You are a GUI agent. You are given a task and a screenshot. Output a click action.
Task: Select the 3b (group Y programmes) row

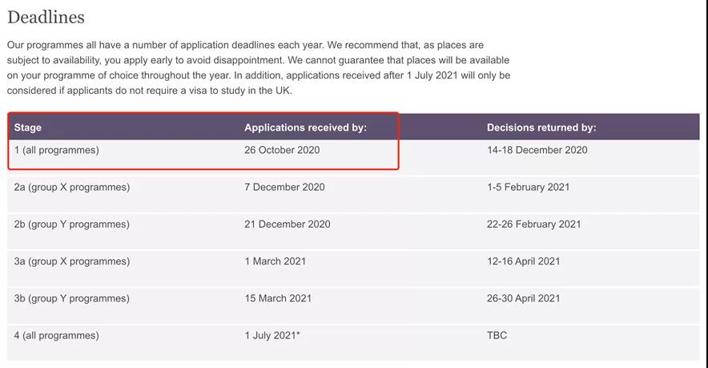353,305
